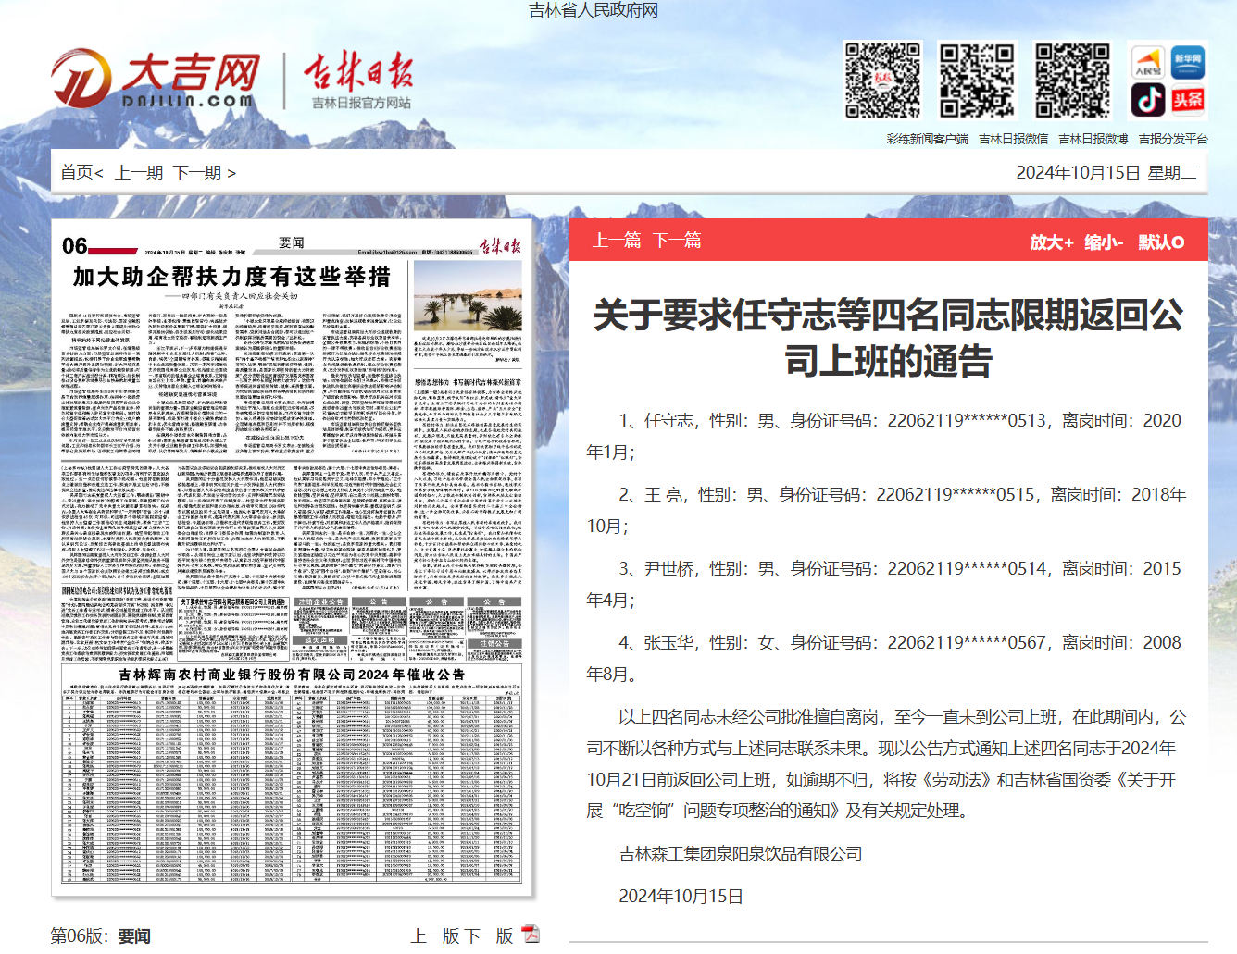Click the date 2024年10月15日 星期二
This screenshot has height=954, width=1237.
[1106, 172]
